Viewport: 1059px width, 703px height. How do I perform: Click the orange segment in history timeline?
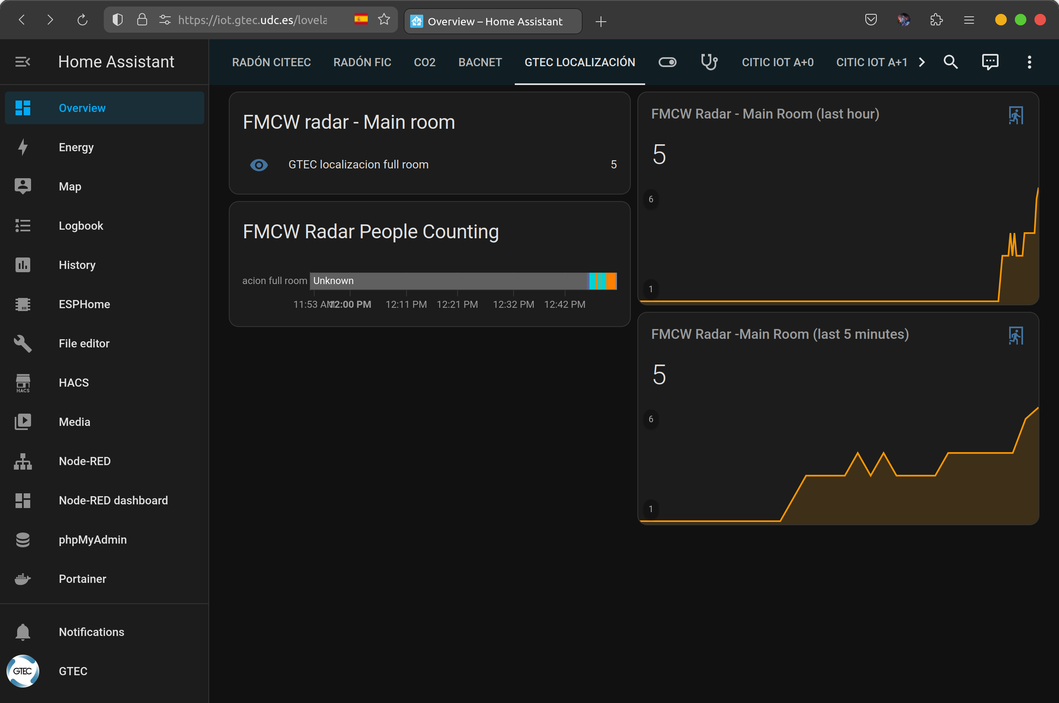(x=611, y=281)
